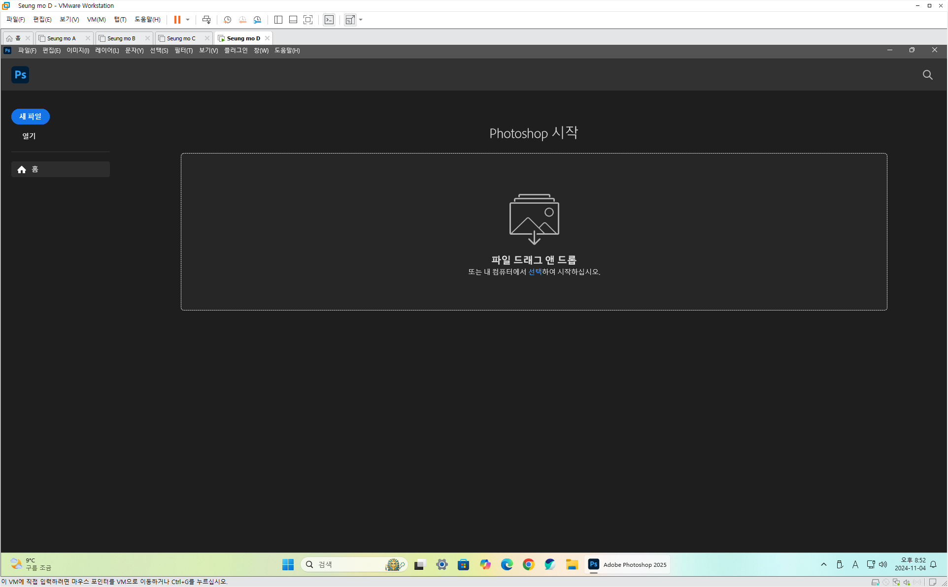Click Send Ctrl+Alt+Del toolbar icon
The width and height of the screenshot is (948, 587).
tap(206, 20)
